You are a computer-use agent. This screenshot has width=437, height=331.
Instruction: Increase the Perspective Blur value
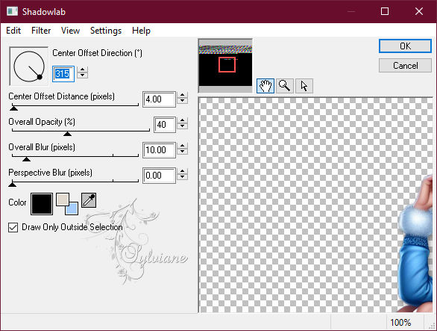(182, 172)
